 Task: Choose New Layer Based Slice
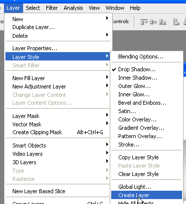tap(58, 191)
